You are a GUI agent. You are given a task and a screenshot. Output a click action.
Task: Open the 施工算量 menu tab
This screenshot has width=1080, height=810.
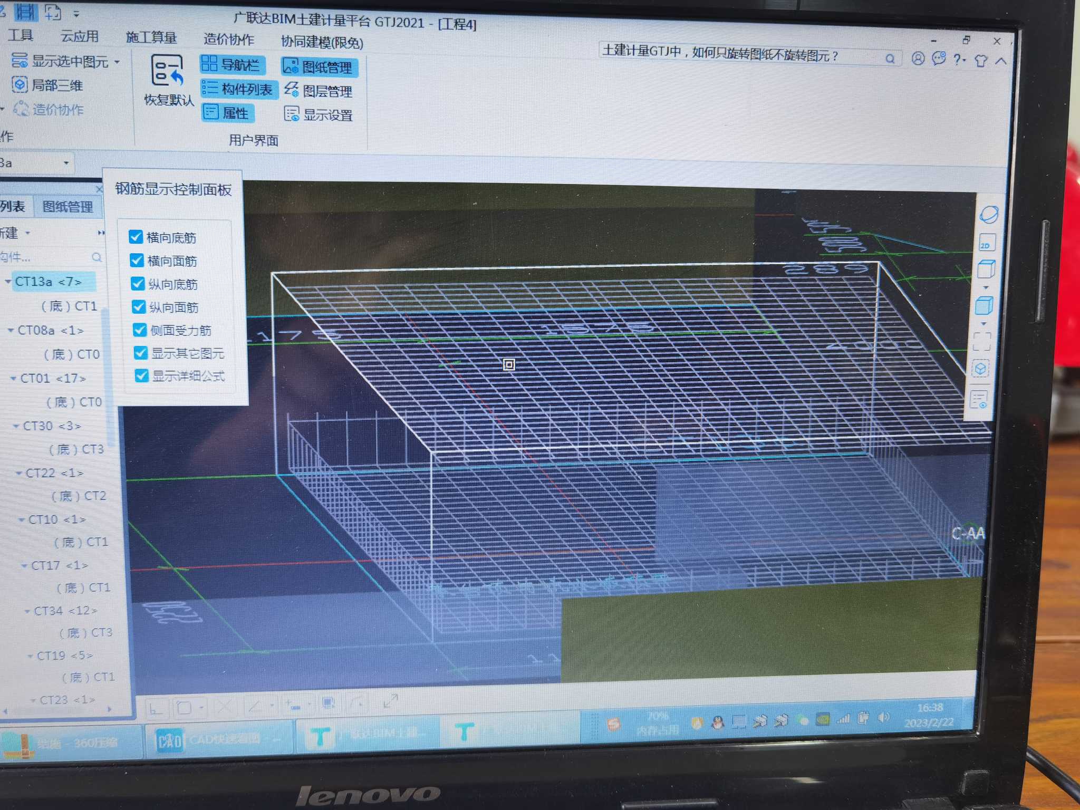(151, 37)
